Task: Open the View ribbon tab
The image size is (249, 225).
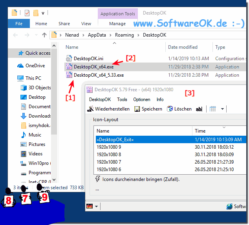Action: click(86, 24)
